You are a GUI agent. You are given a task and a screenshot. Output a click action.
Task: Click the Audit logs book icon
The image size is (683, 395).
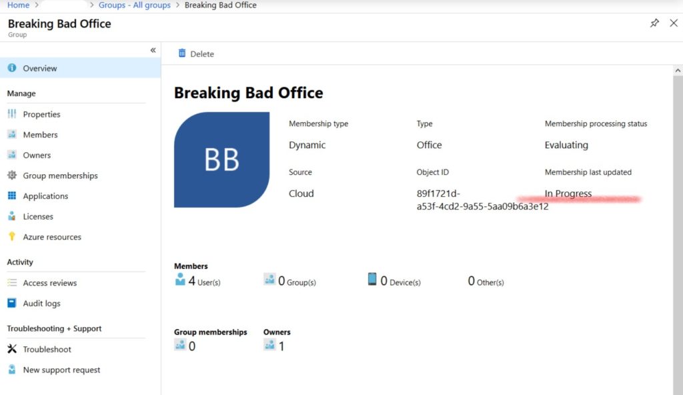coord(12,303)
